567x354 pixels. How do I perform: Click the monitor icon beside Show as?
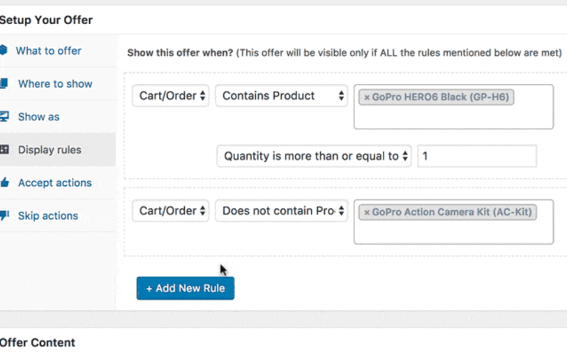coord(4,116)
